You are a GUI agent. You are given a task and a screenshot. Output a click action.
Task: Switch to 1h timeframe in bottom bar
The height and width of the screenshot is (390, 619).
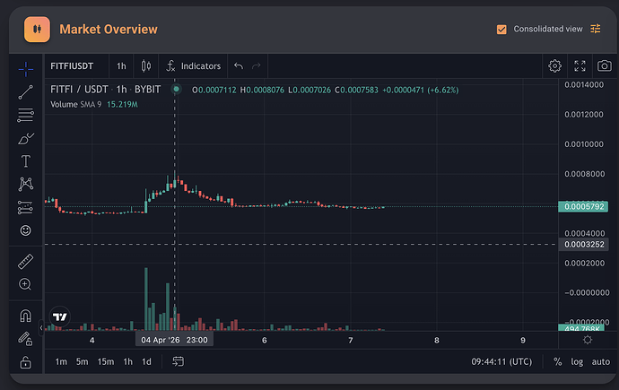click(127, 361)
